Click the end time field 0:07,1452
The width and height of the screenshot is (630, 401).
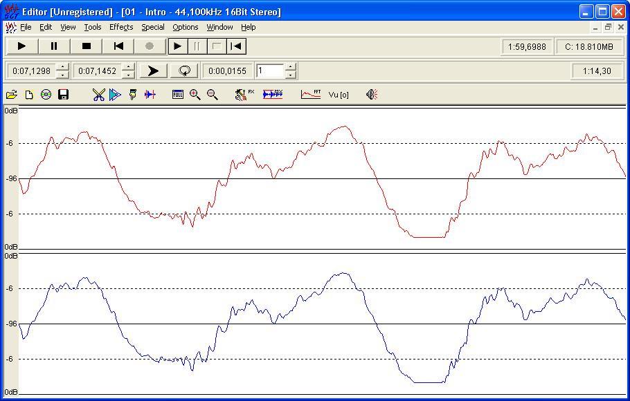coord(97,71)
